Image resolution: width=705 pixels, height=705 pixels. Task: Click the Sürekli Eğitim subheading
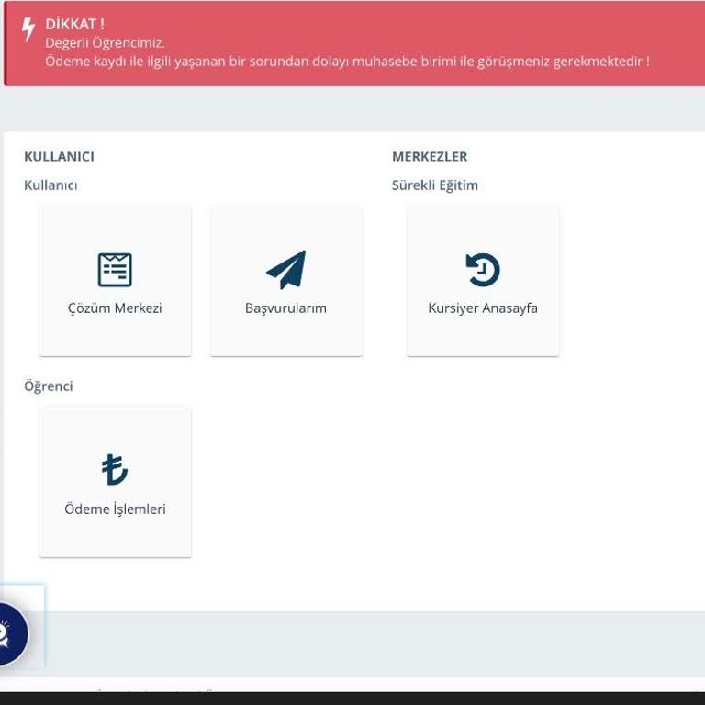point(435,185)
